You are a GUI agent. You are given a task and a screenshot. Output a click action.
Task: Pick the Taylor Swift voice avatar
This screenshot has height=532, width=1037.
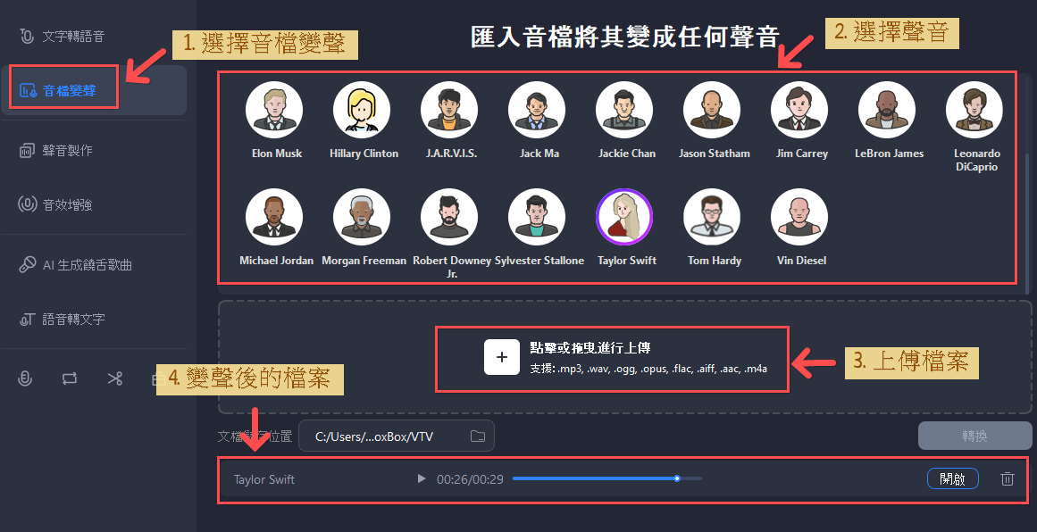click(624, 218)
